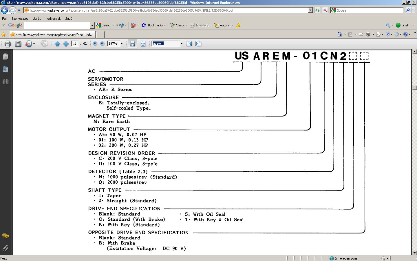Screen dimensions: 417x261
Task: Click the Google toolbar Search button
Action: (104, 25)
